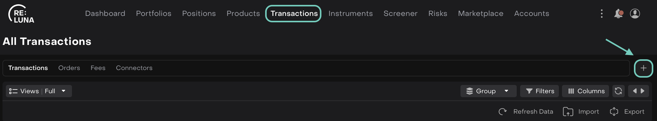Click the left arrow scroll control
Screen dimensions: 657x121
tap(635, 91)
